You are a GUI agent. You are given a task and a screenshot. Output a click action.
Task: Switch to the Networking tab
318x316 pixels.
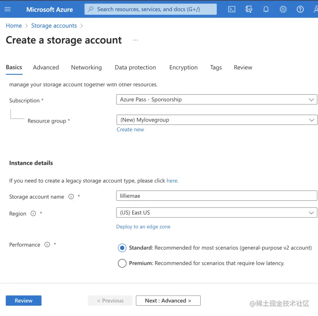pos(86,67)
